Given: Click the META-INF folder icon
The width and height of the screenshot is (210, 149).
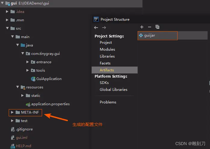Looking at the screenshot, I should pos(18,112).
